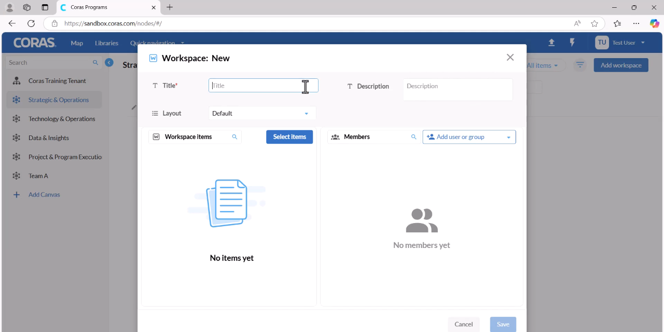Open the Libraries menu
664x332 pixels.
coord(106,43)
